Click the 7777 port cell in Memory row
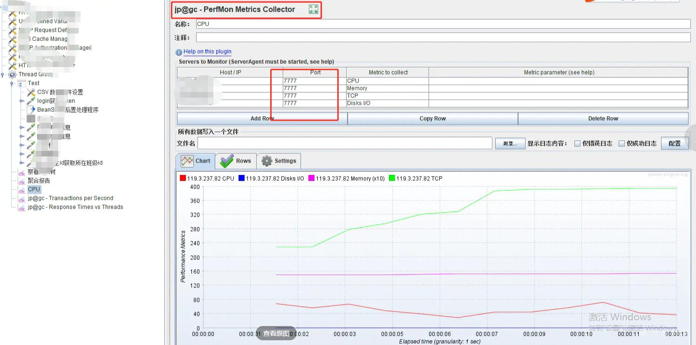The height and width of the screenshot is (345, 696). (x=314, y=88)
